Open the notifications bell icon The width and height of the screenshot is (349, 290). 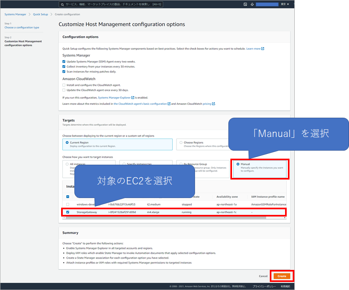coord(252,4)
